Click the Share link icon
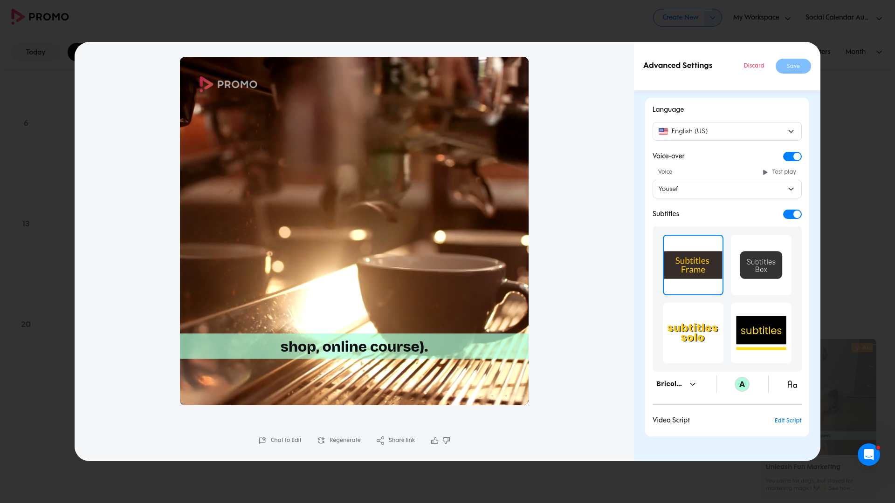Viewport: 895px width, 503px height. 380,441
